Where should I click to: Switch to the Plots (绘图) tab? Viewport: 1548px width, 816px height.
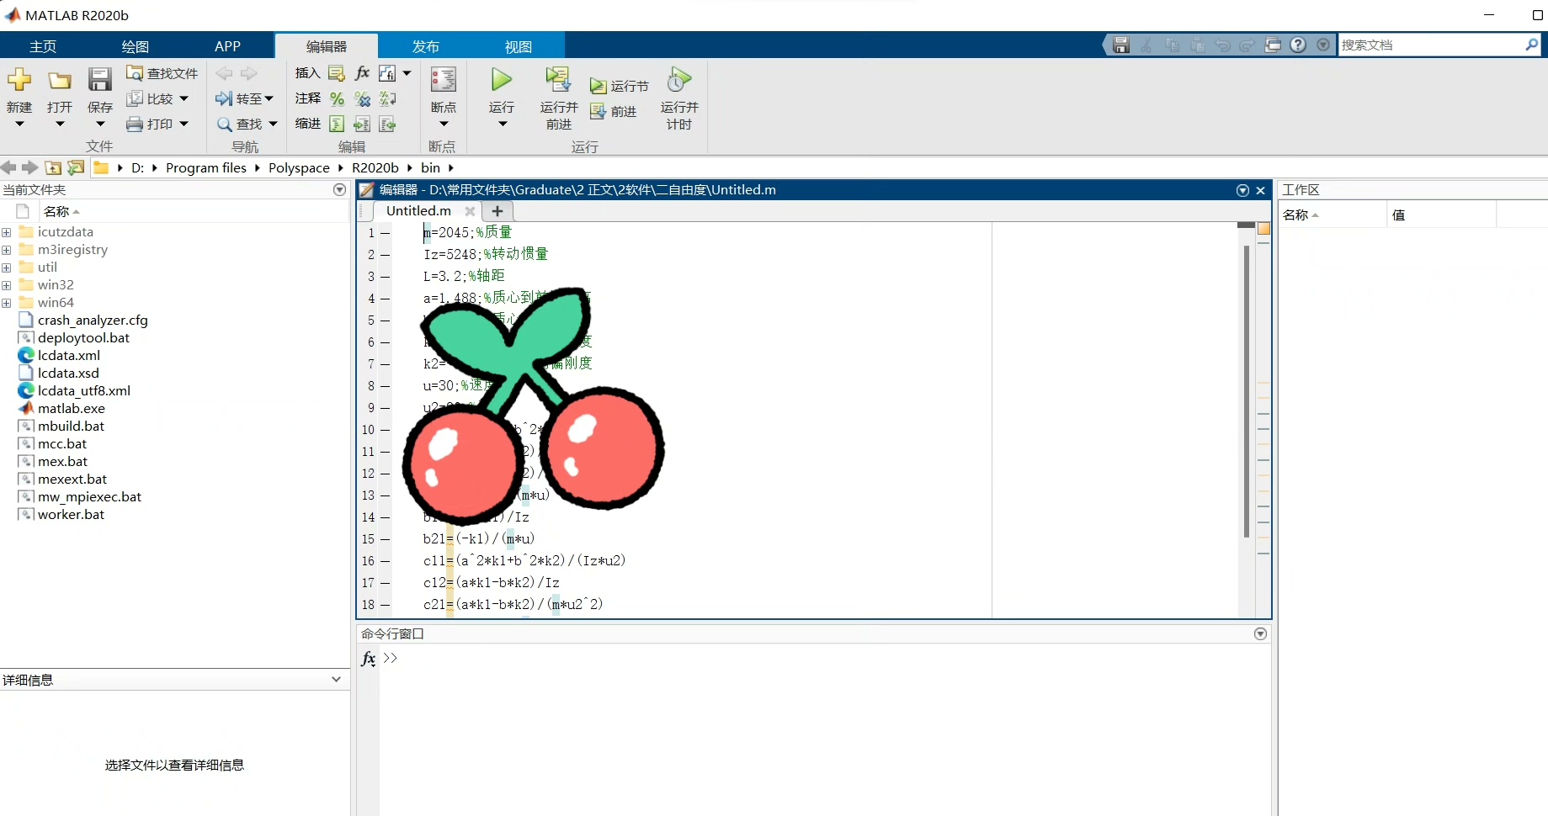click(x=136, y=46)
